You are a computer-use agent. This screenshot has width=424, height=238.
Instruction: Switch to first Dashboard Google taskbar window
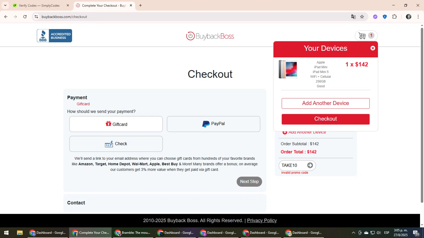(48, 233)
